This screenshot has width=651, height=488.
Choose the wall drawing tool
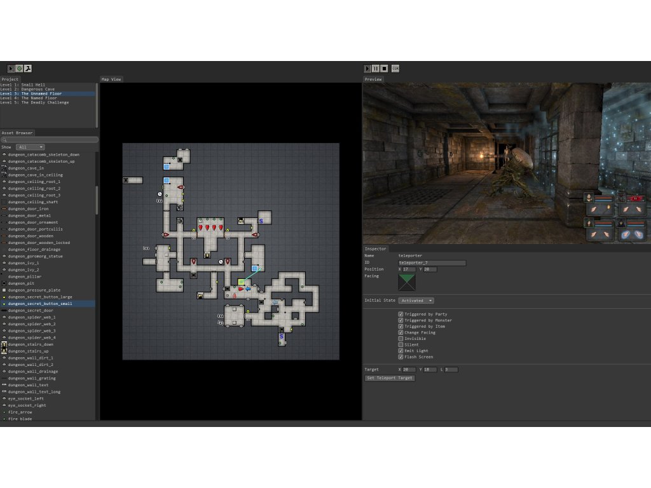(28, 69)
